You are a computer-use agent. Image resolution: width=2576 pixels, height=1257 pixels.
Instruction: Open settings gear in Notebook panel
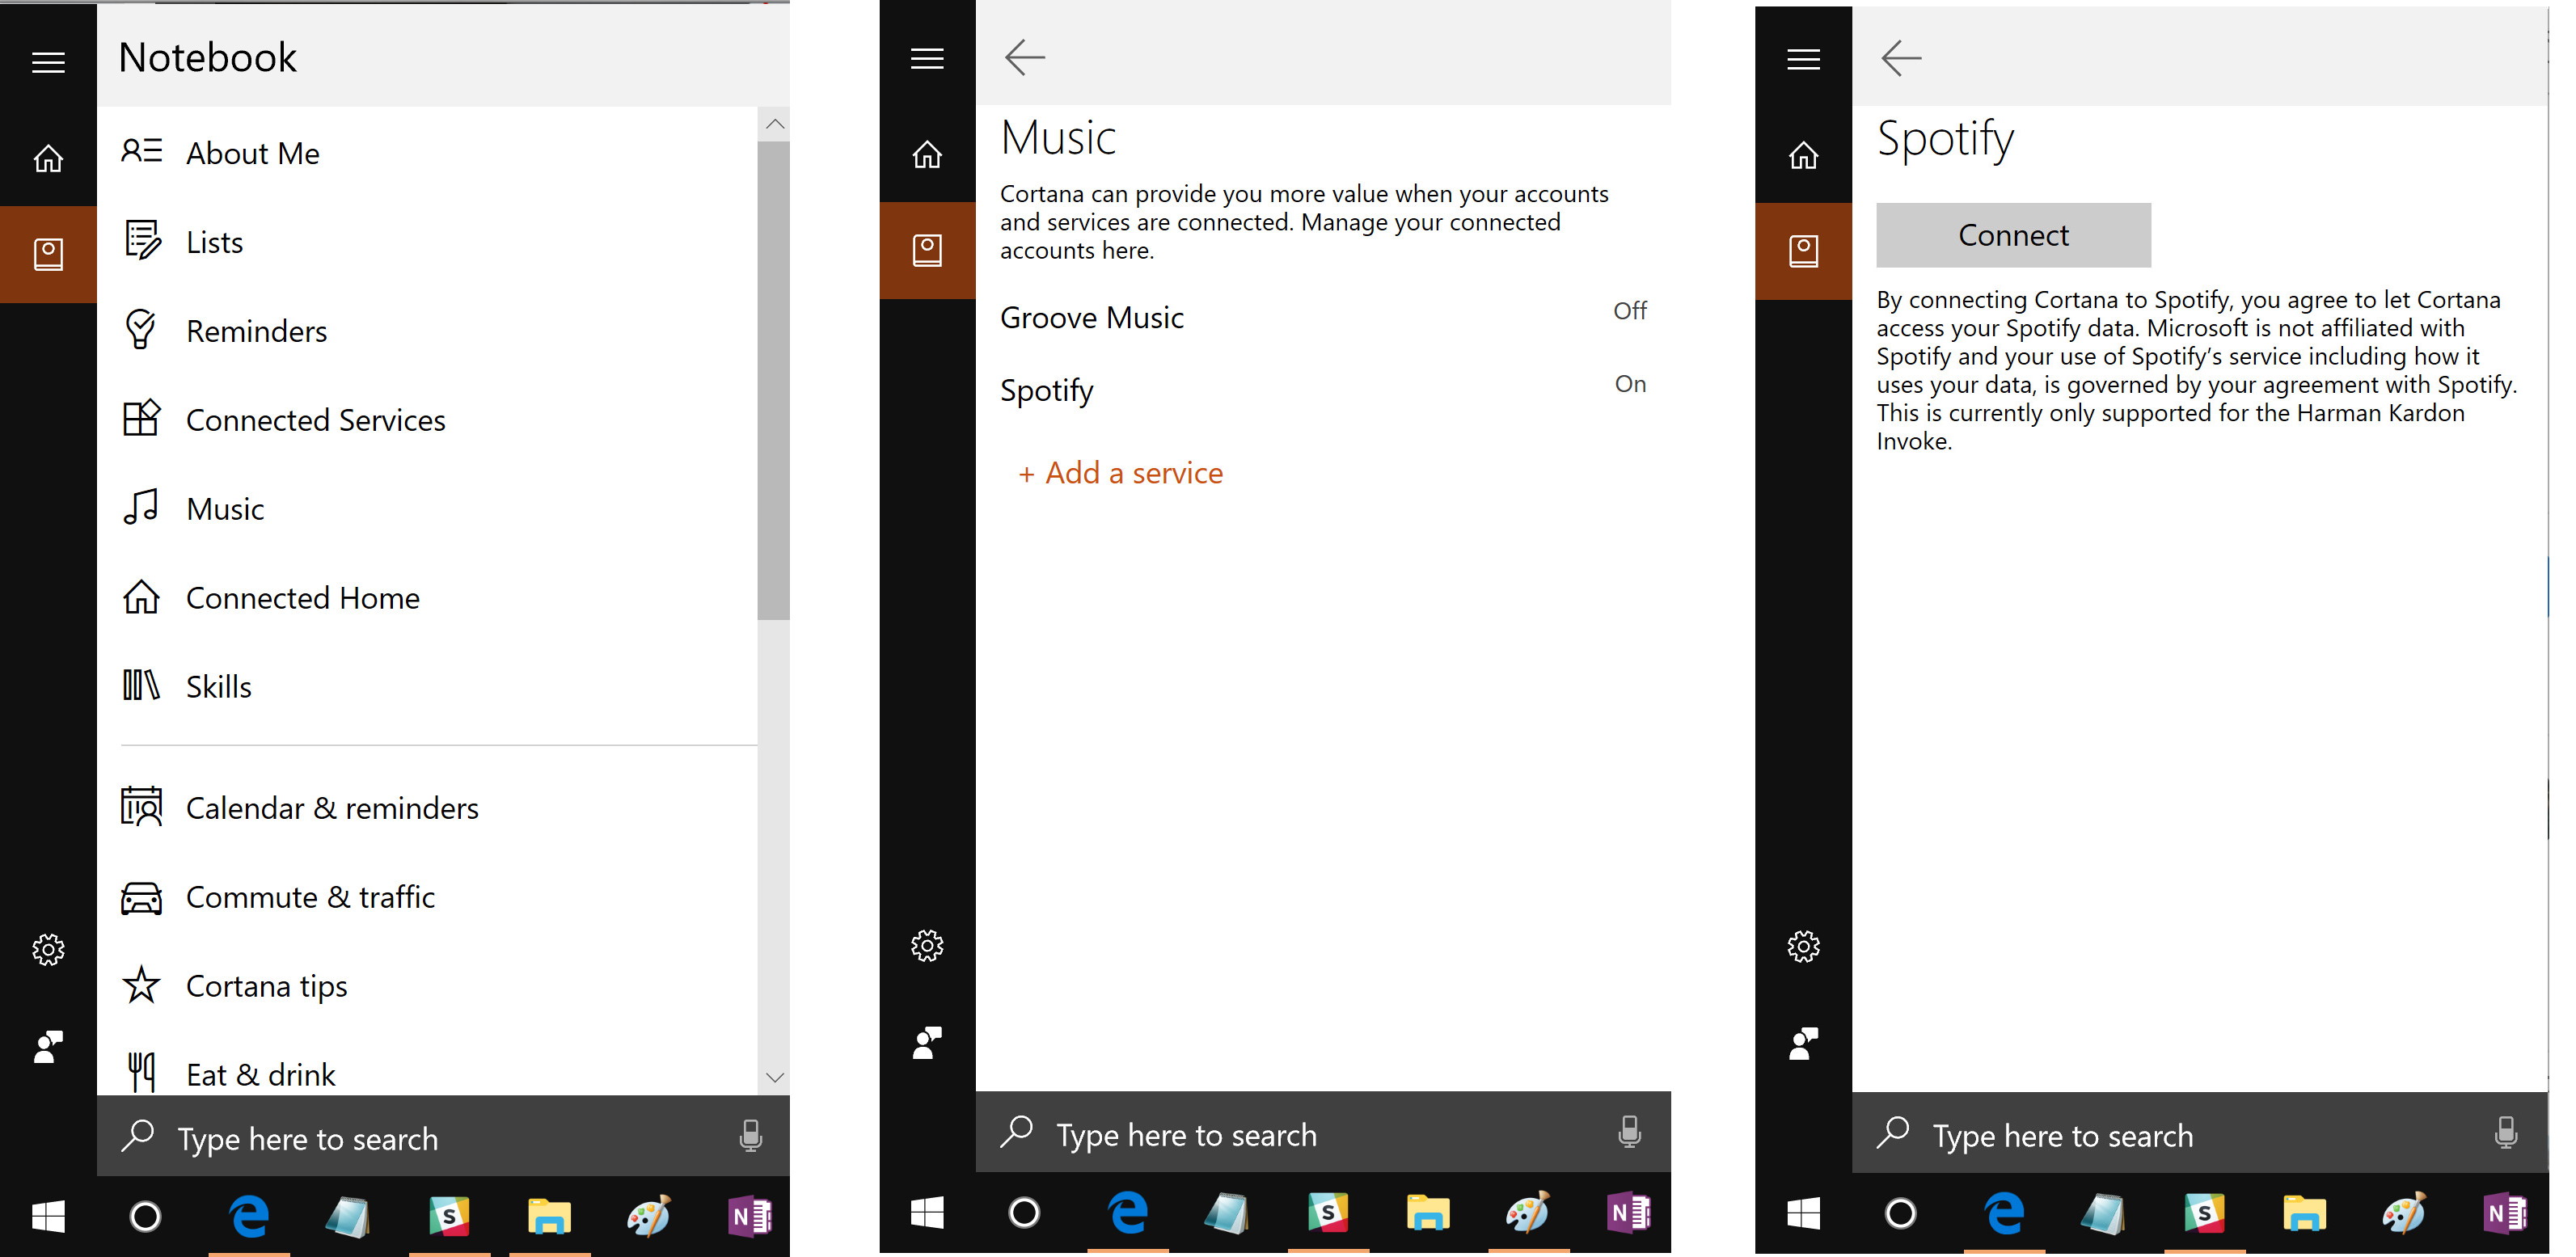48,949
